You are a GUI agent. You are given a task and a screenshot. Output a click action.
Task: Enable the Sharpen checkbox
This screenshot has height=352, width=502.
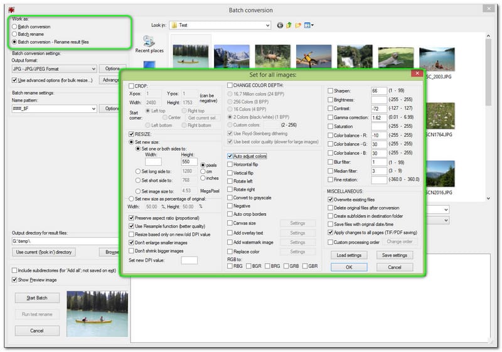coord(331,91)
